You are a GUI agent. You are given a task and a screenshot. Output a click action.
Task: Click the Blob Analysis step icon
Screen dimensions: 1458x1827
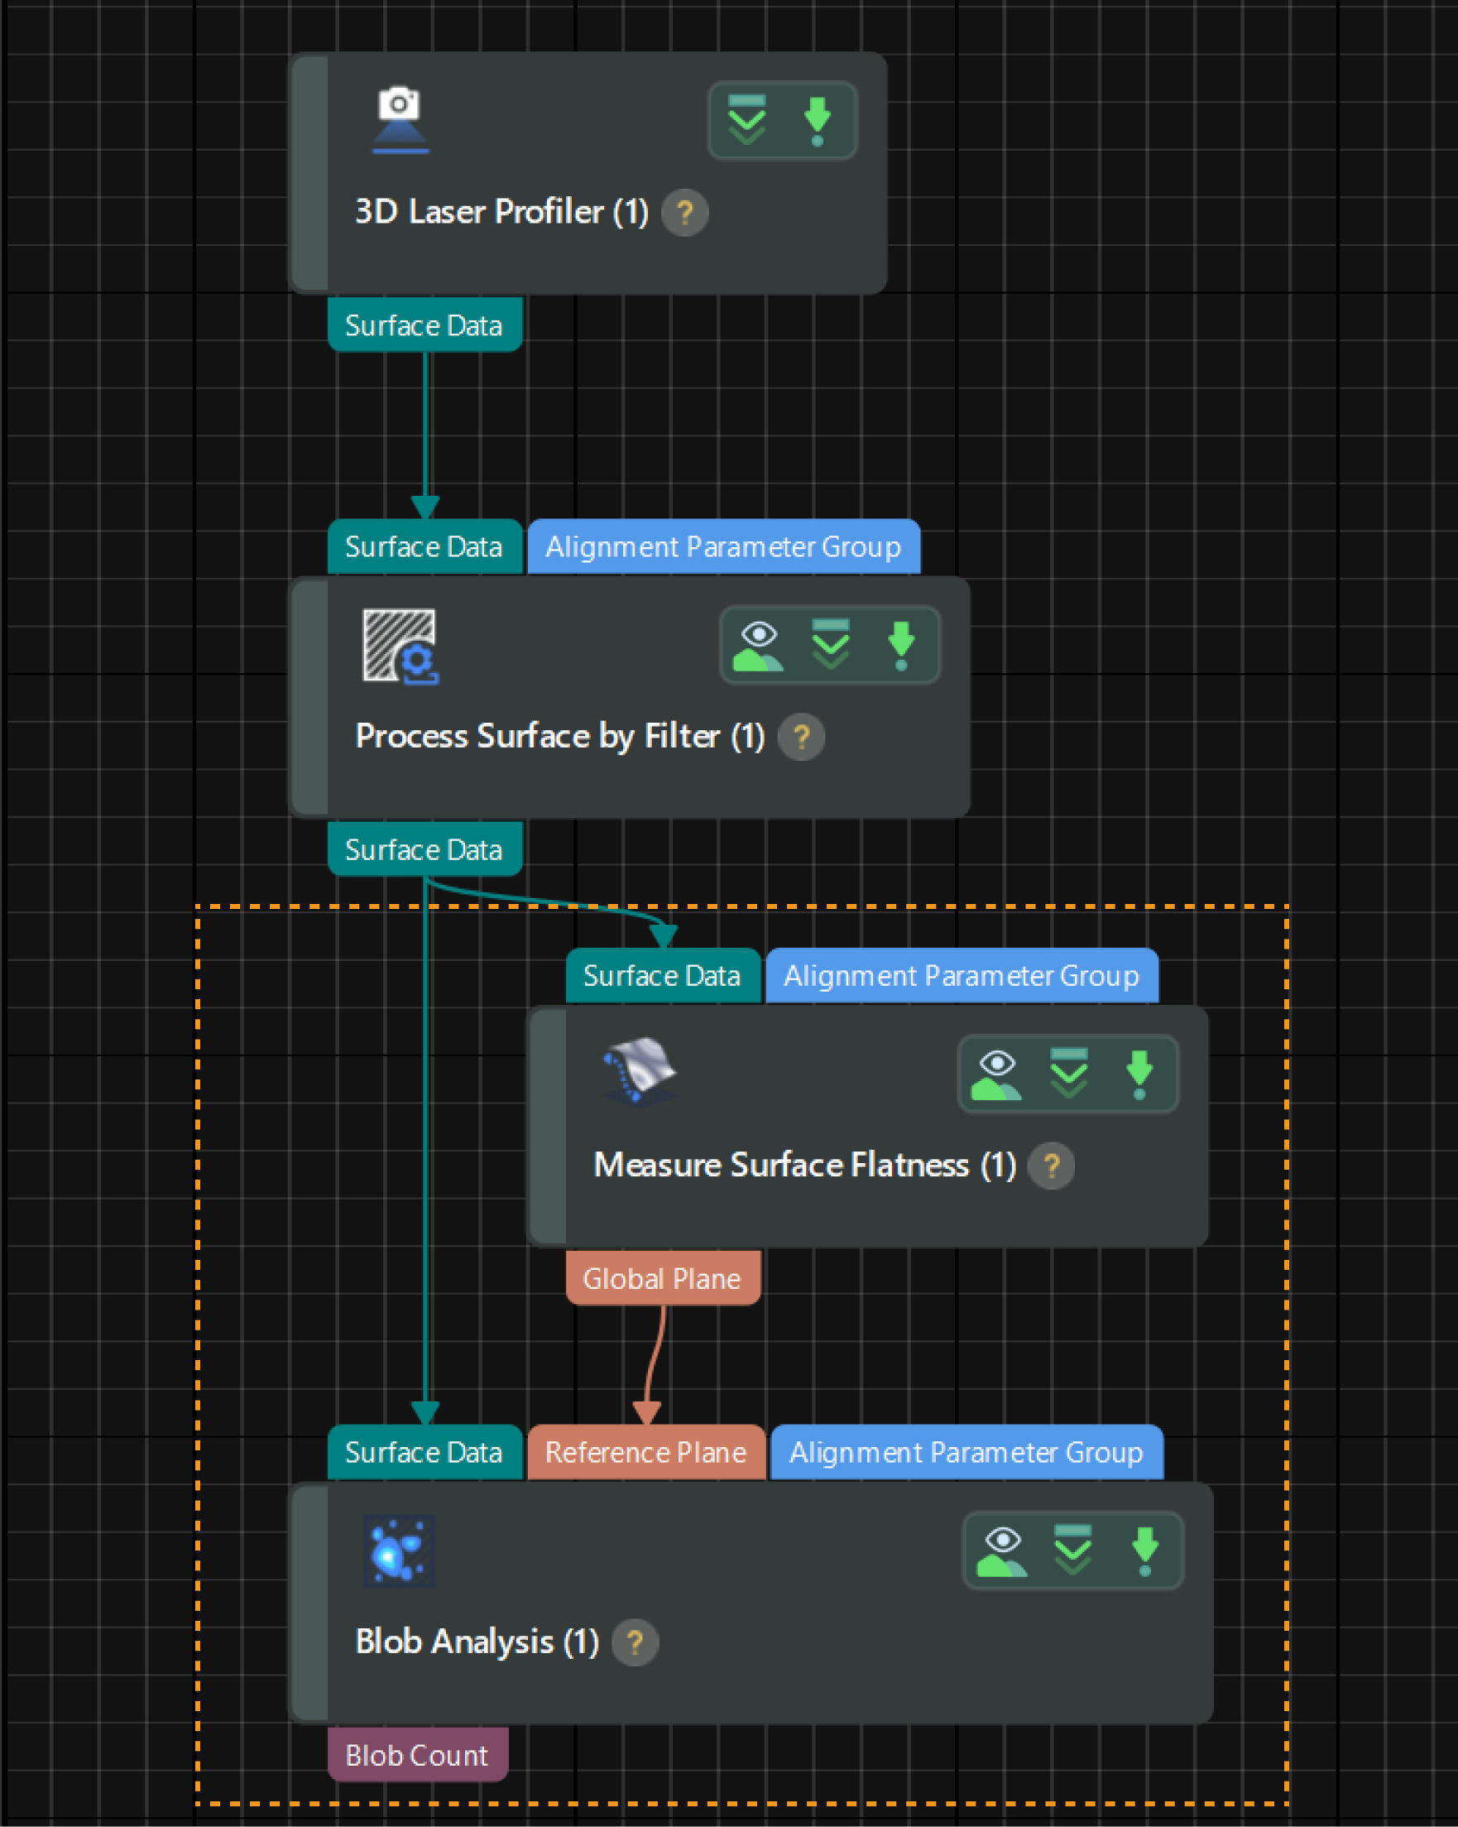399,1551
